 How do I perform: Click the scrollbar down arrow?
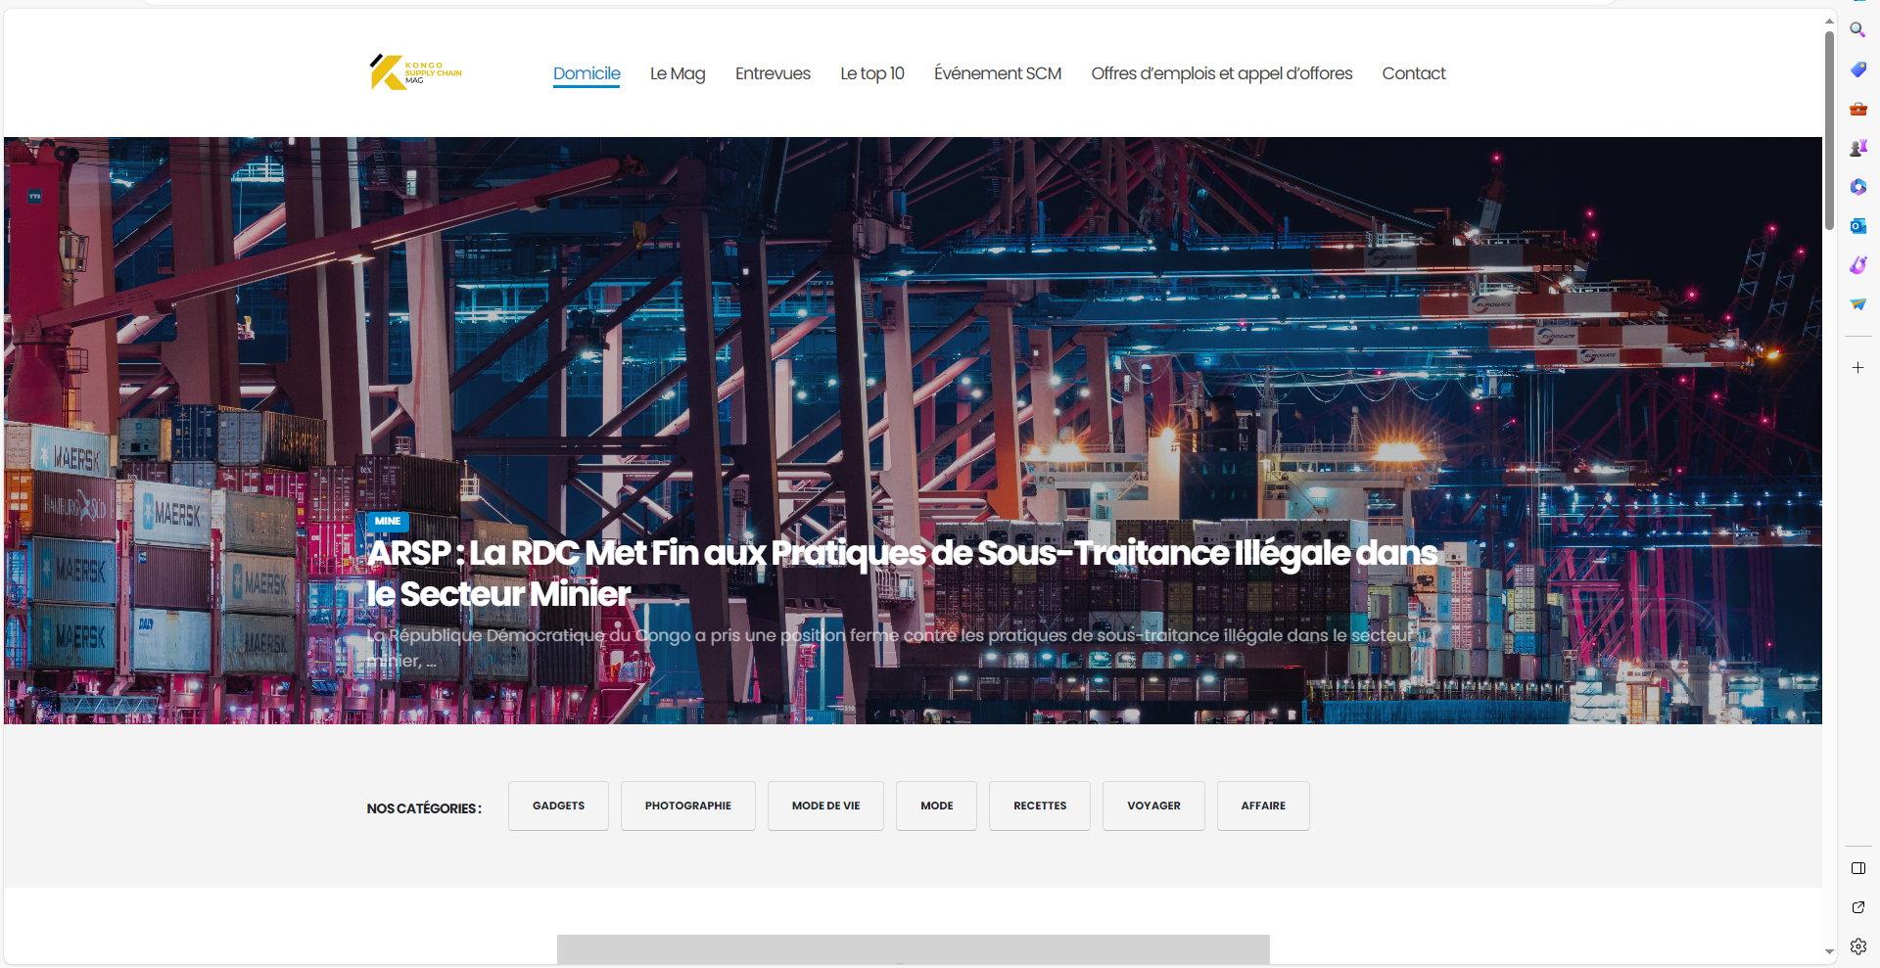click(1829, 951)
